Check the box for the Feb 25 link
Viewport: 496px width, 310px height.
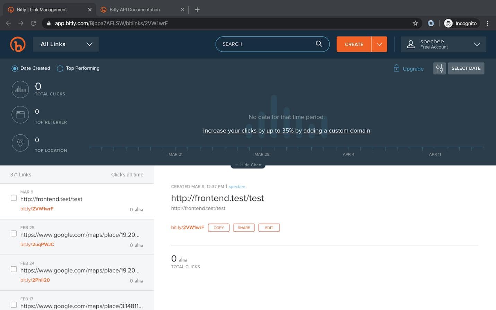(14, 233)
